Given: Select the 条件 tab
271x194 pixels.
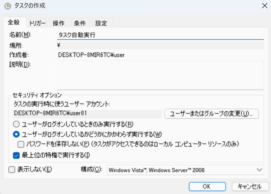Looking at the screenshot, I should coord(80,23).
